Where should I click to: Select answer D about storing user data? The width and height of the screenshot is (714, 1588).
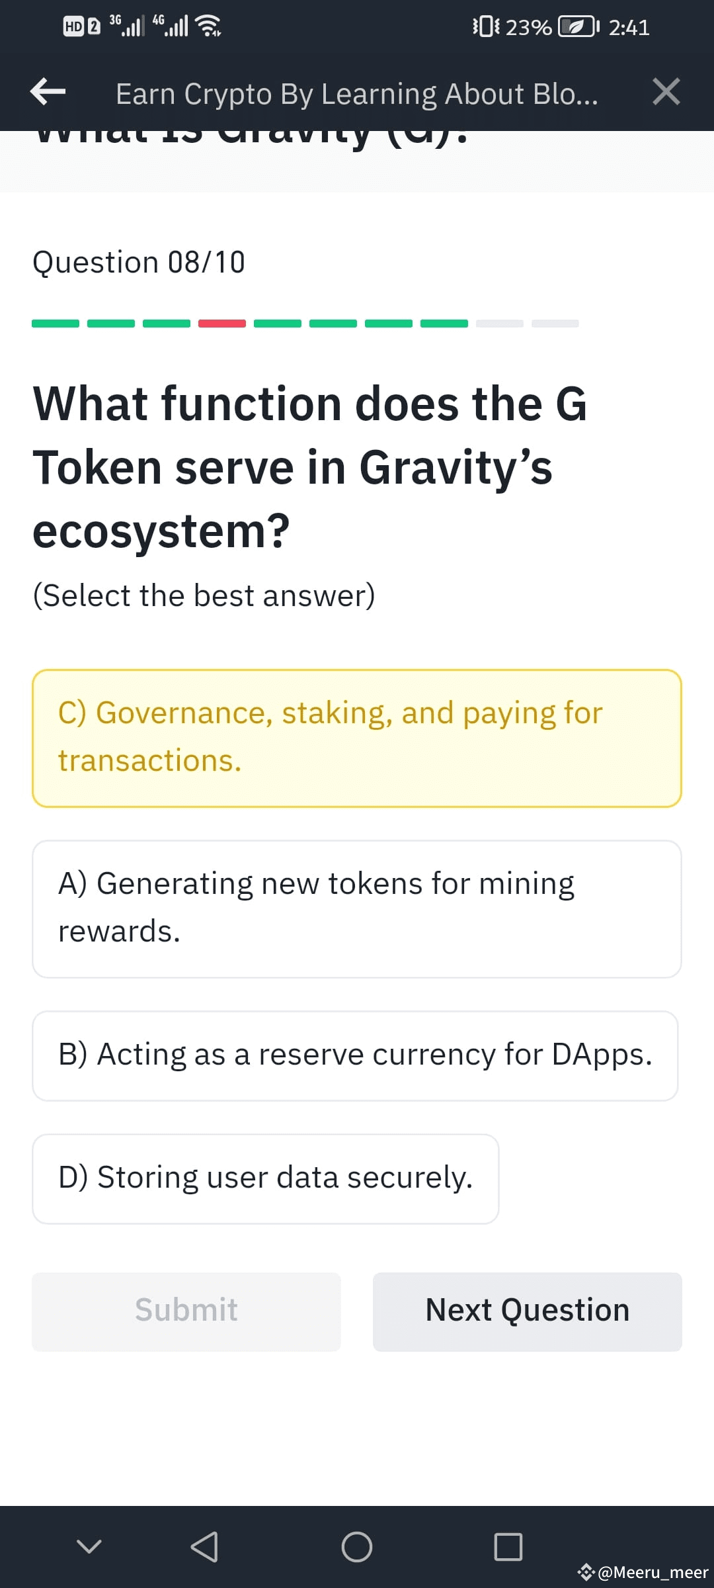click(x=264, y=1178)
